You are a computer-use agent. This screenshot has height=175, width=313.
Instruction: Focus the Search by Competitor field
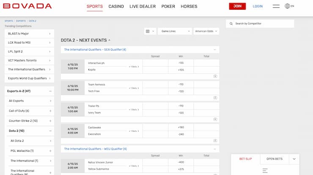(260, 24)
